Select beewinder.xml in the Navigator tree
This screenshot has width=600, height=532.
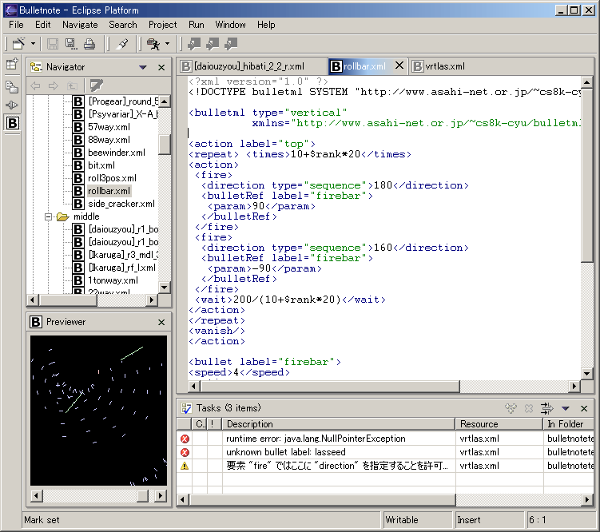tap(116, 153)
